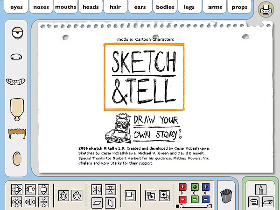
Task: Click the narrow width icon
Action: 30,202
